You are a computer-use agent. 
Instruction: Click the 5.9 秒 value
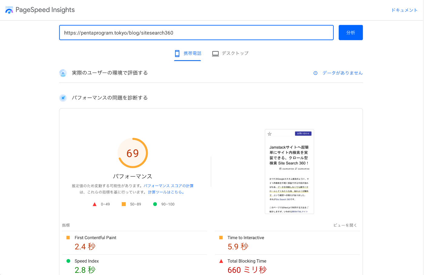pyautogui.click(x=238, y=247)
